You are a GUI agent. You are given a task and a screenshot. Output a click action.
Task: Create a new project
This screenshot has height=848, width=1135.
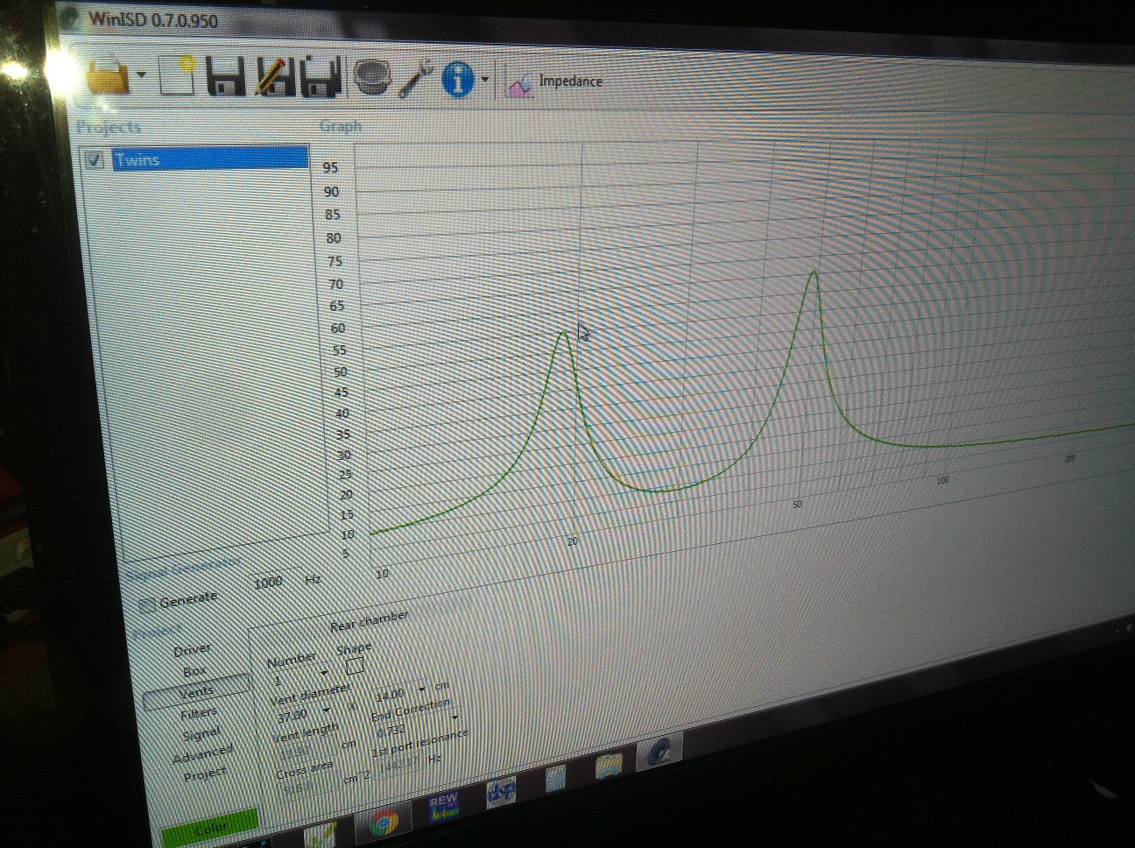coord(179,75)
